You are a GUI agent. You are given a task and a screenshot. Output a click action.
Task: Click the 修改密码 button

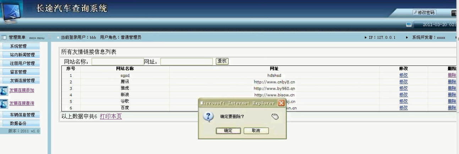tap(424, 12)
